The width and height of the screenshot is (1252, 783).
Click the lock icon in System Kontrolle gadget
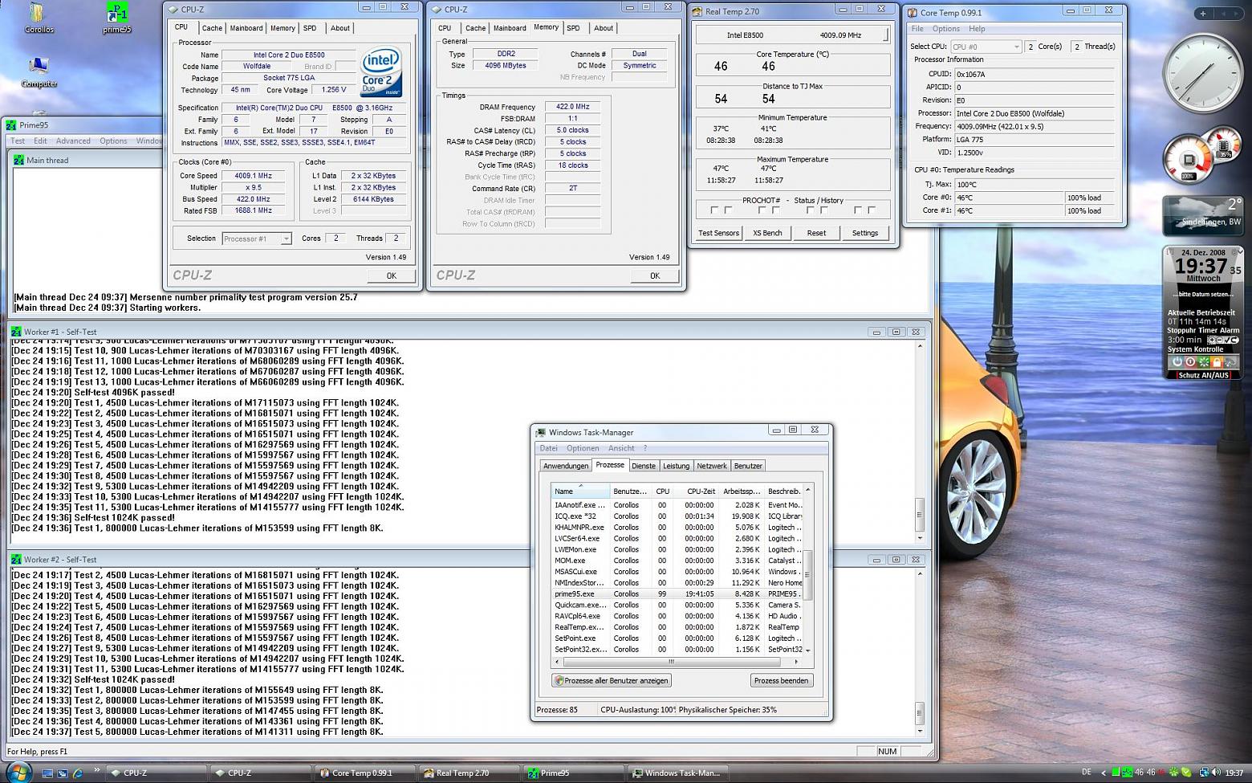point(1216,362)
